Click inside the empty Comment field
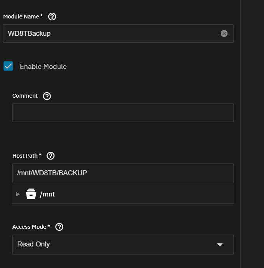 (123, 113)
